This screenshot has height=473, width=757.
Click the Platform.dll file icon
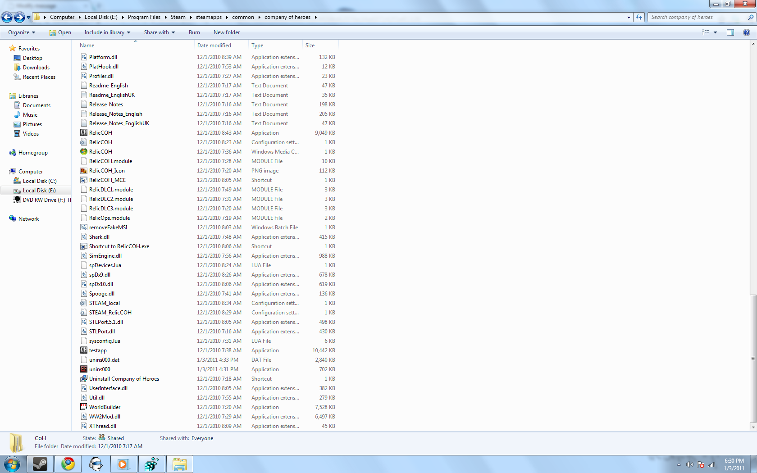click(x=84, y=57)
